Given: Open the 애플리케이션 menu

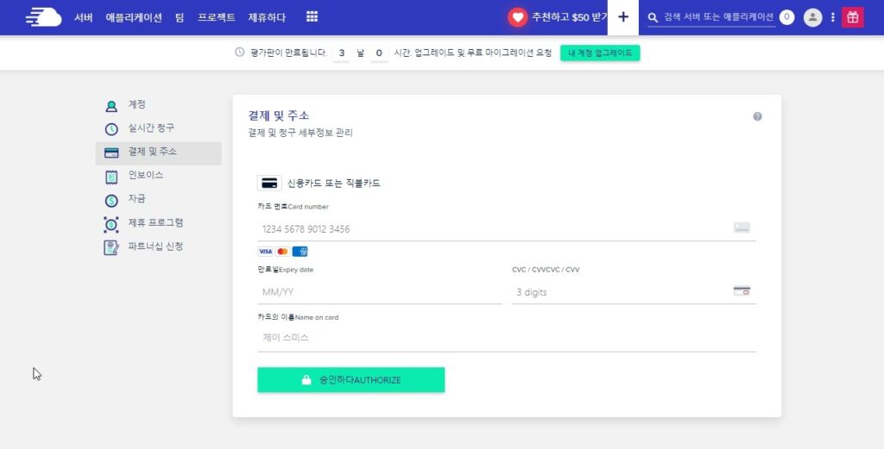Looking at the screenshot, I should [134, 17].
